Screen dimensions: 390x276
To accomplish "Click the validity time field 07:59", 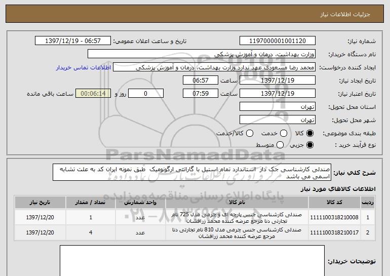I will pos(201,94).
